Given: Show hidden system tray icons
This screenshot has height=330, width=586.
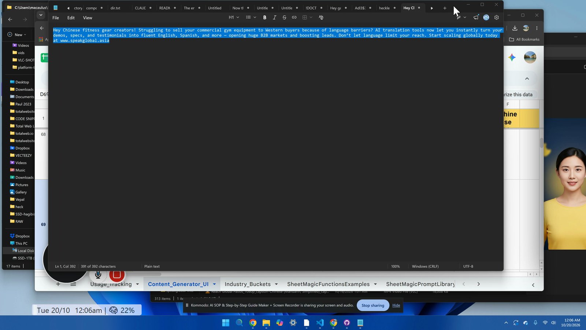Looking at the screenshot, I should tap(506, 323).
